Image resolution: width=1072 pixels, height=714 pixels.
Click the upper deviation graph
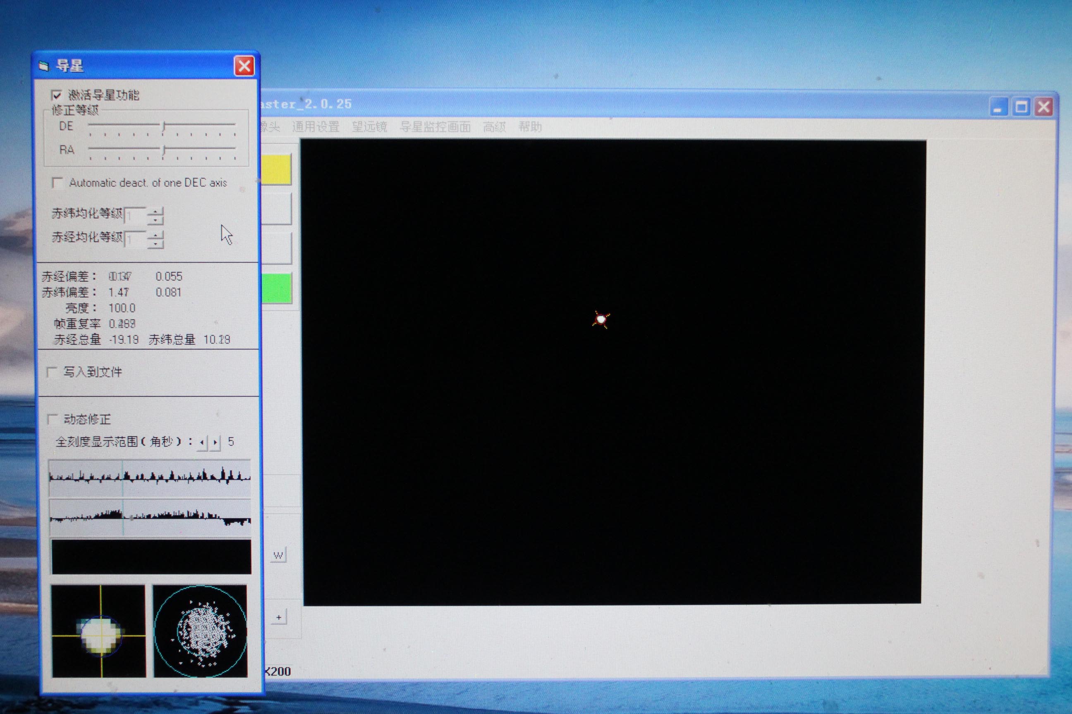(x=149, y=478)
